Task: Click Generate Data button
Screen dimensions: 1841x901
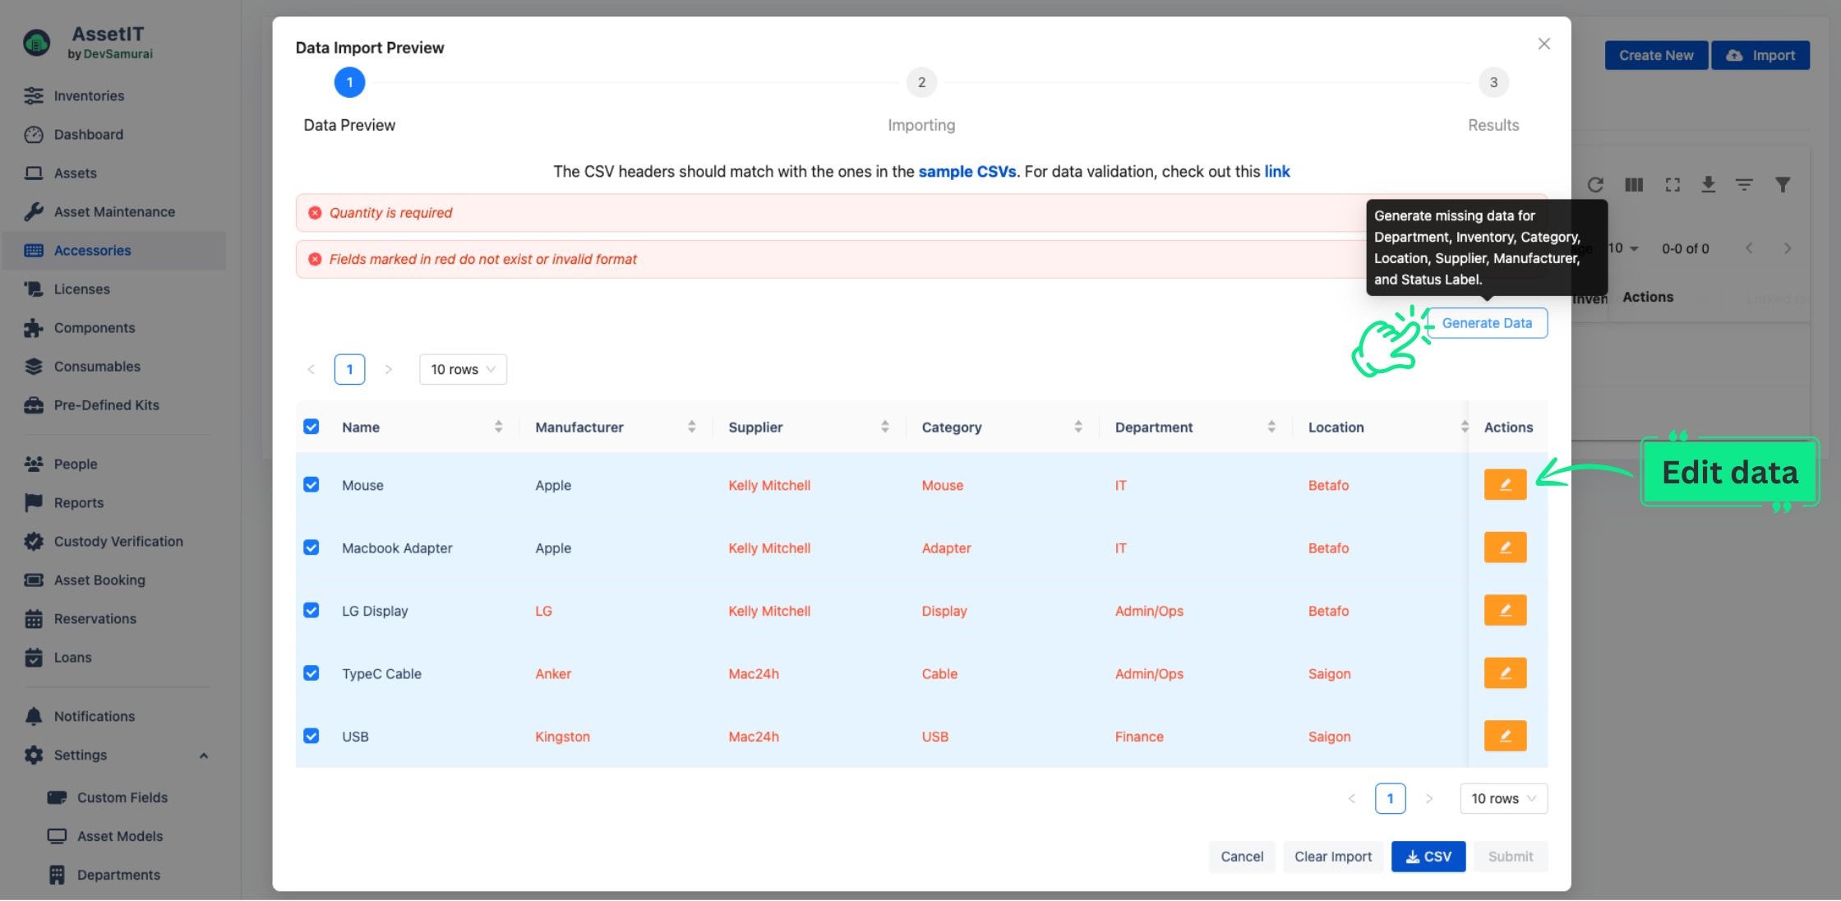Action: [1487, 322]
